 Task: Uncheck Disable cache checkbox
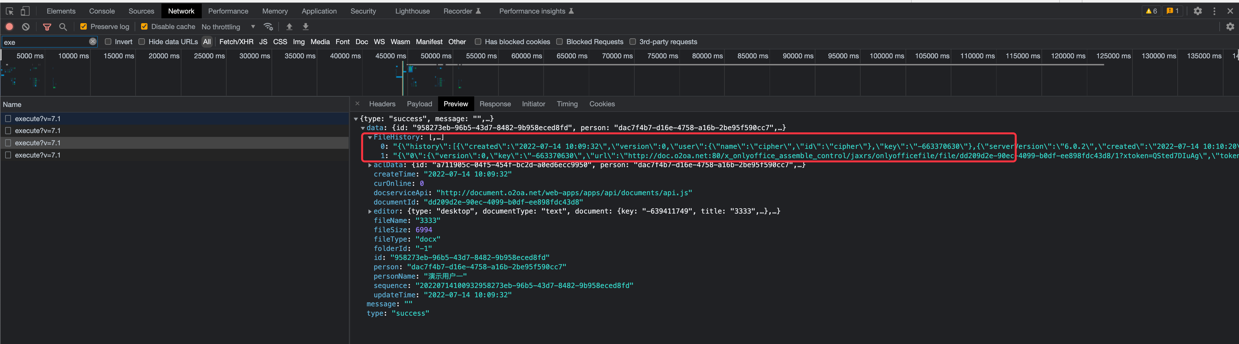click(x=144, y=27)
